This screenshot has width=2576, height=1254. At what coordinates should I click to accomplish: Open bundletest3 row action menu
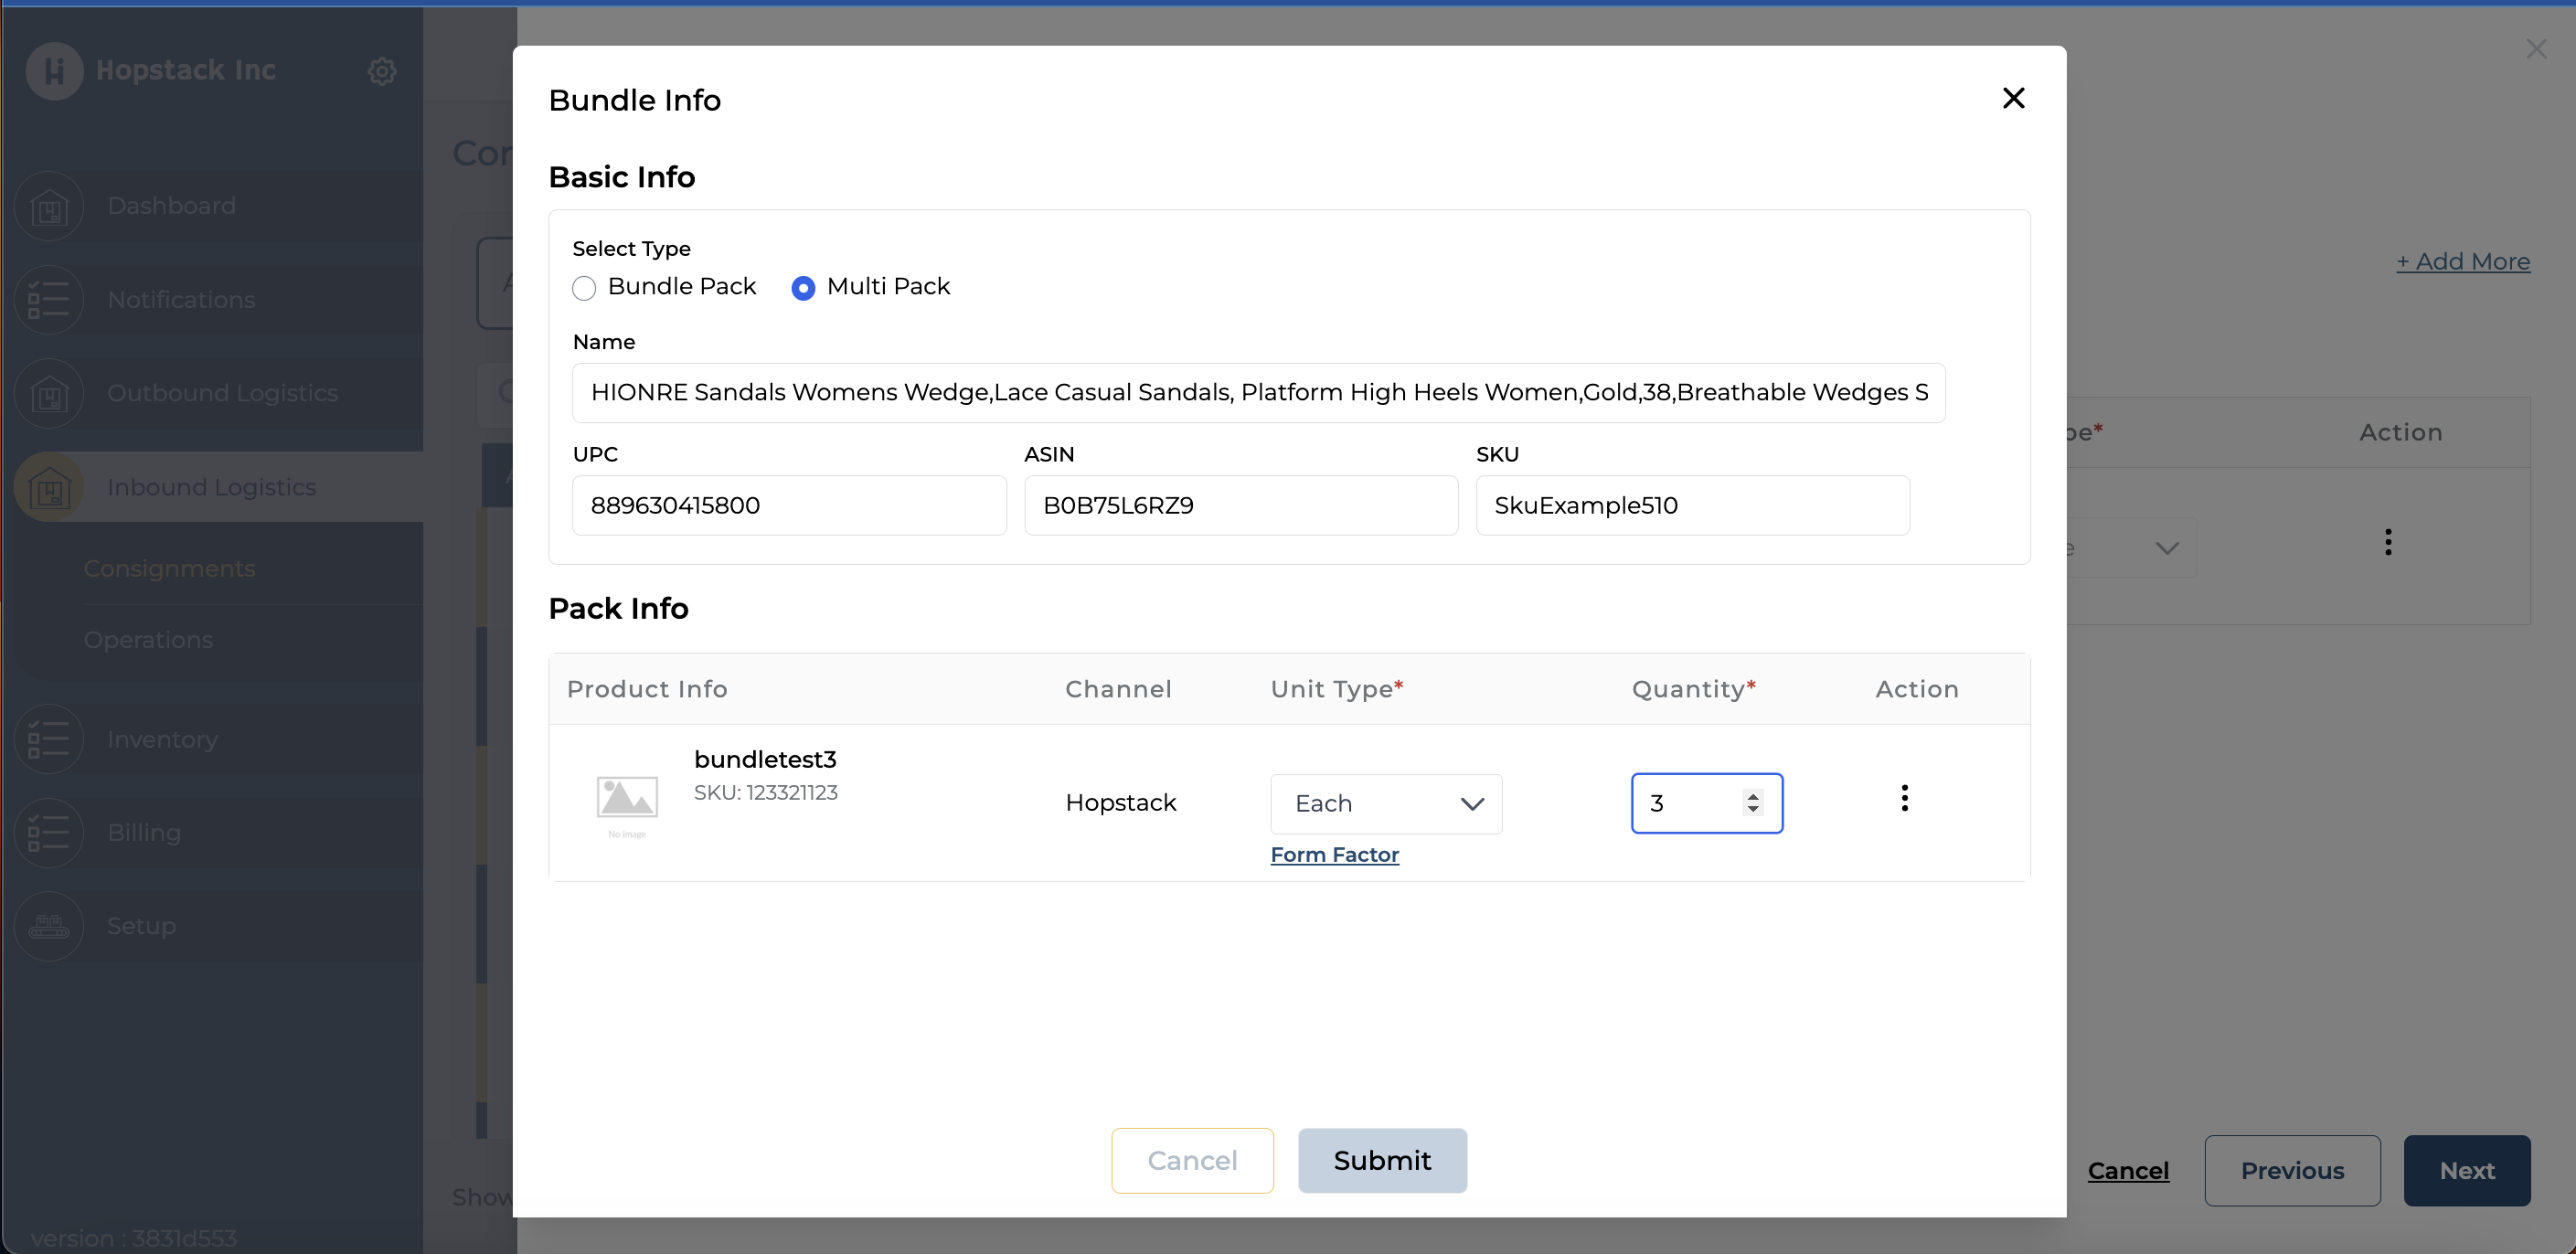[1904, 798]
